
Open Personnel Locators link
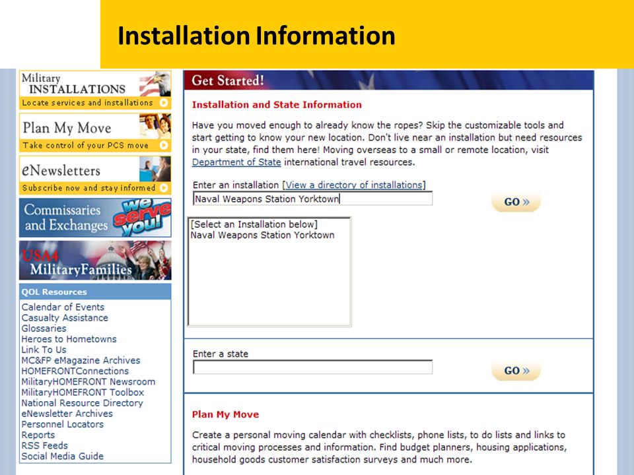coord(62,424)
